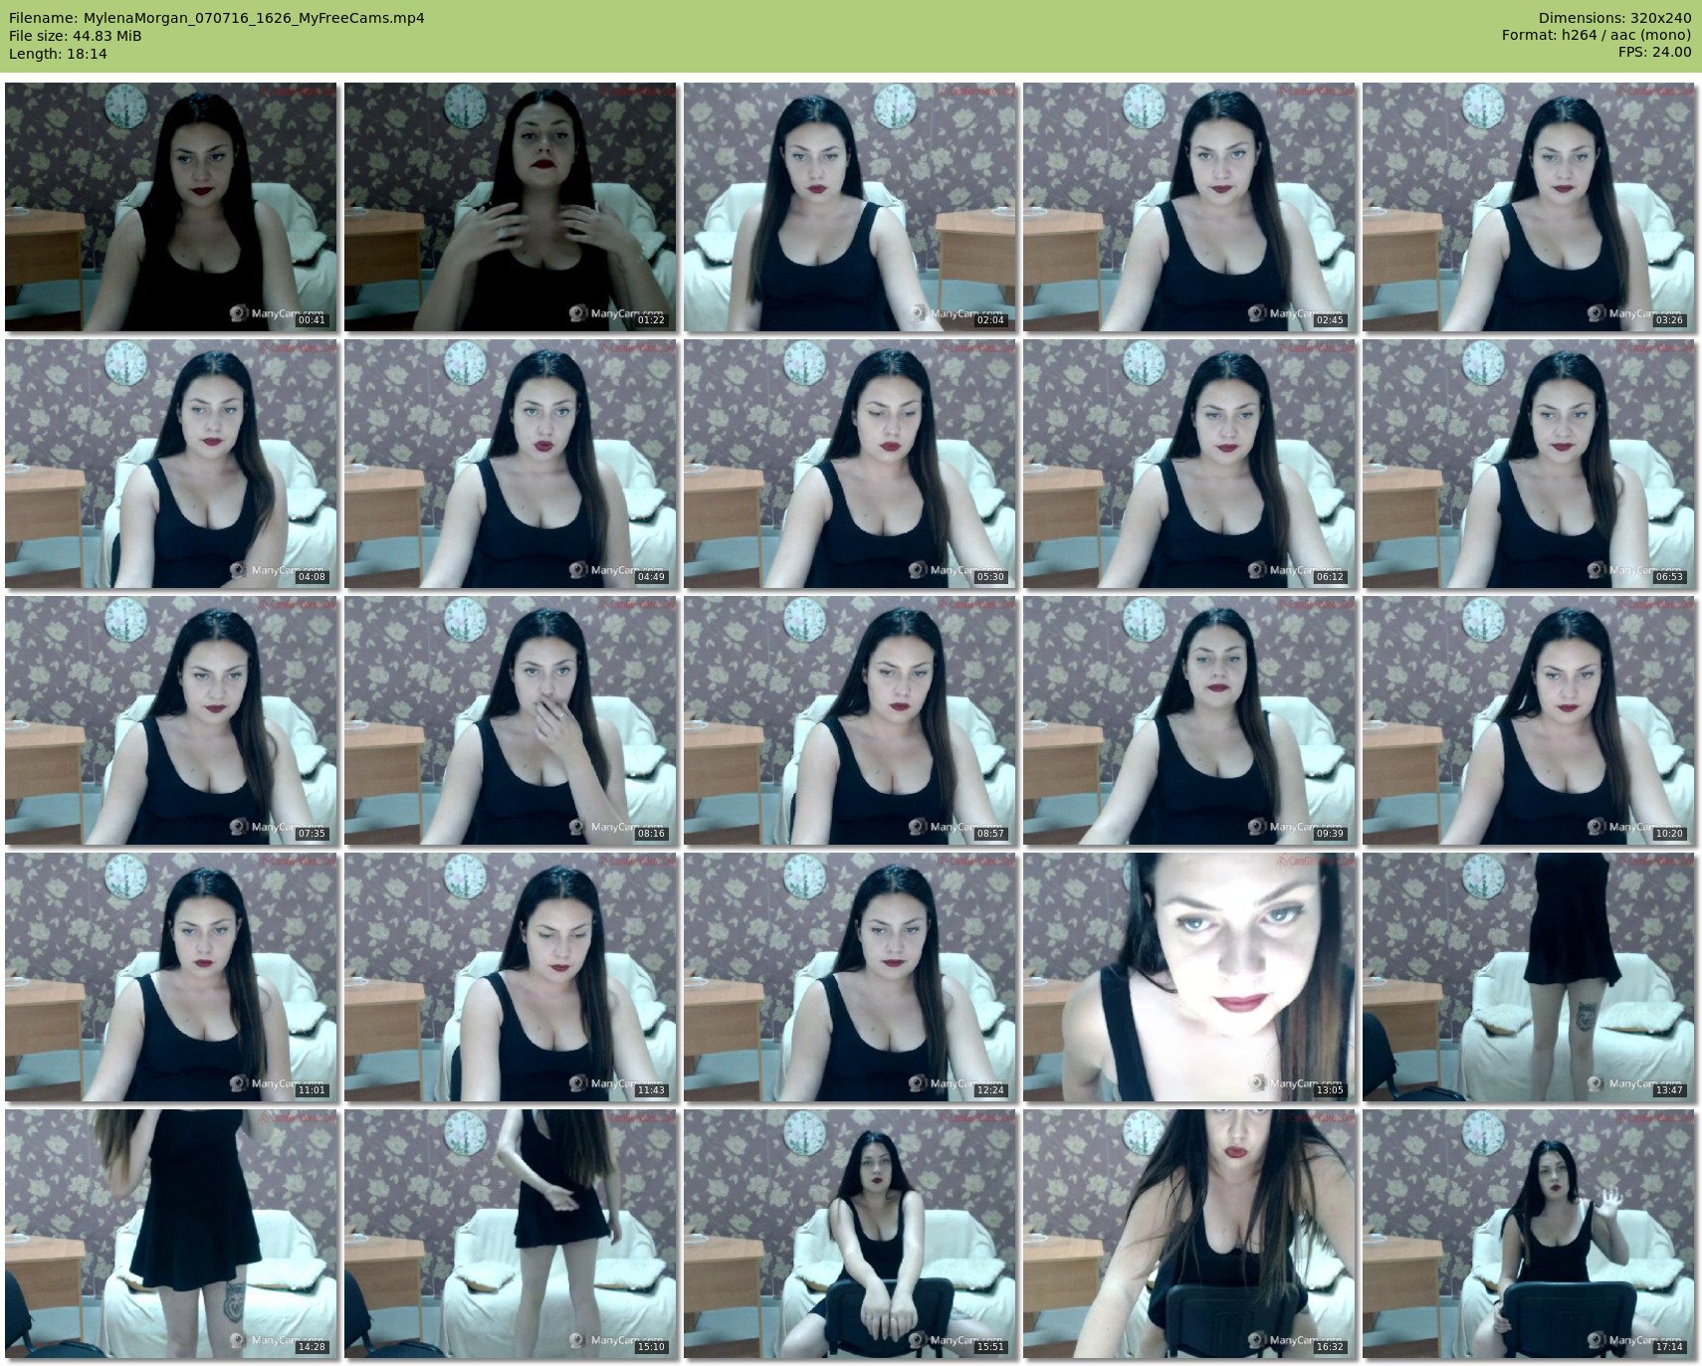Open the 03:26 frame thumbnail

(x=1528, y=207)
